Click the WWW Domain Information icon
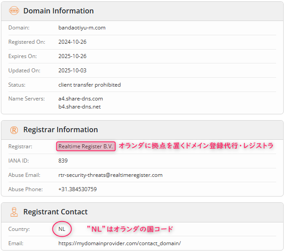Viewport: 285px width, 251px height. point(14,11)
